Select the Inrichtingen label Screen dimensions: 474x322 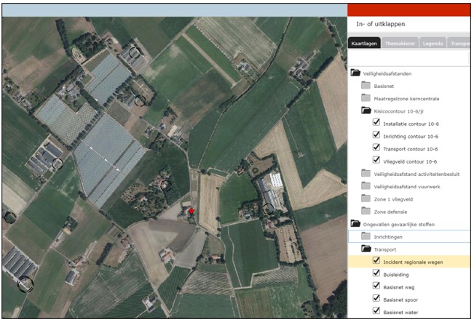(x=388, y=237)
